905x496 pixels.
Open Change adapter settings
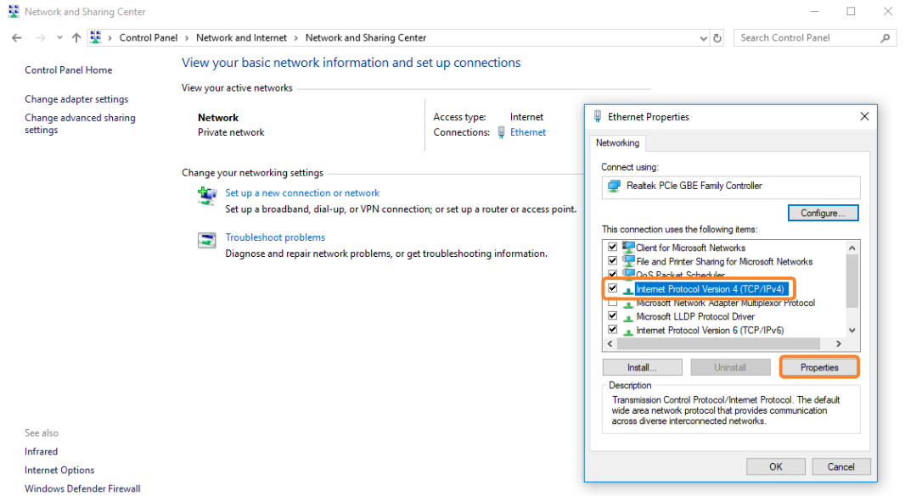coord(76,99)
